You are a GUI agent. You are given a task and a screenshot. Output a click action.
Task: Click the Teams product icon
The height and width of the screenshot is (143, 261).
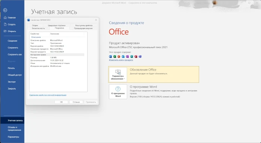pyautogui.click(x=140, y=56)
